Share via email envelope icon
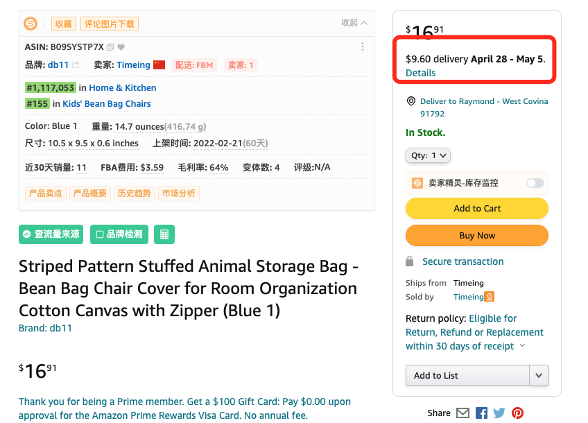Screen dimensions: 588x423 (x=462, y=413)
